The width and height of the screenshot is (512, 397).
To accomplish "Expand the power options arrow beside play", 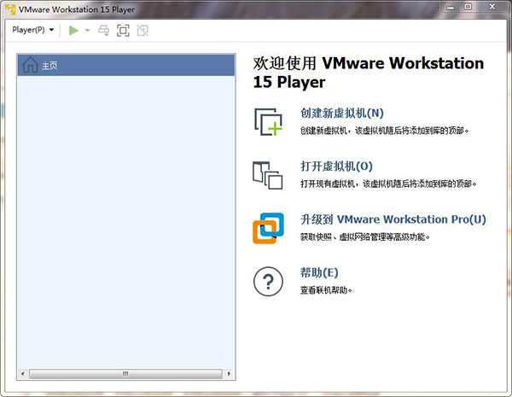I will (87, 30).
